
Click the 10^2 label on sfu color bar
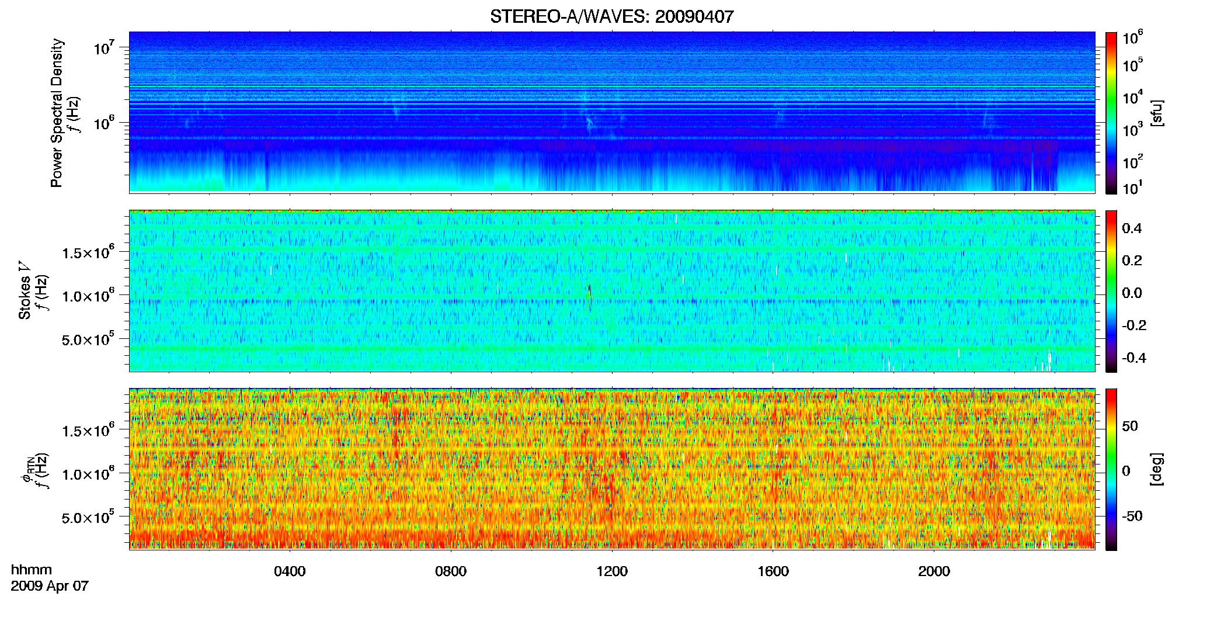click(x=1132, y=161)
